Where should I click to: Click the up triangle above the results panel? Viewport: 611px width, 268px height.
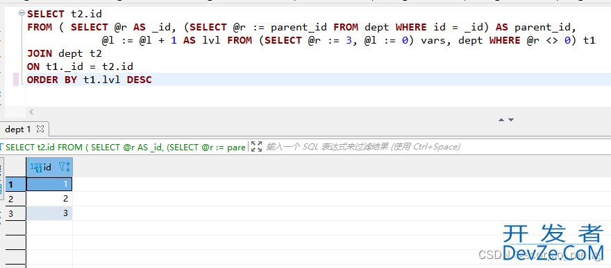[x=501, y=120]
